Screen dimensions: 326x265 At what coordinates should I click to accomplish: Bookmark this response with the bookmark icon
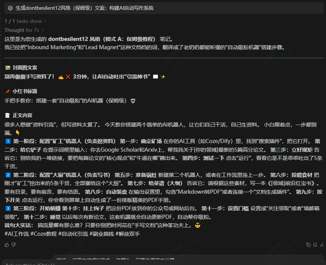tap(315, 245)
